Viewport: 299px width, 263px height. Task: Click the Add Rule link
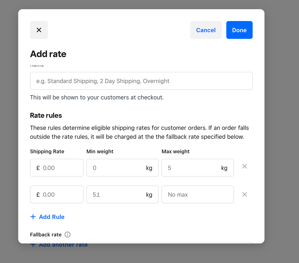(x=47, y=217)
